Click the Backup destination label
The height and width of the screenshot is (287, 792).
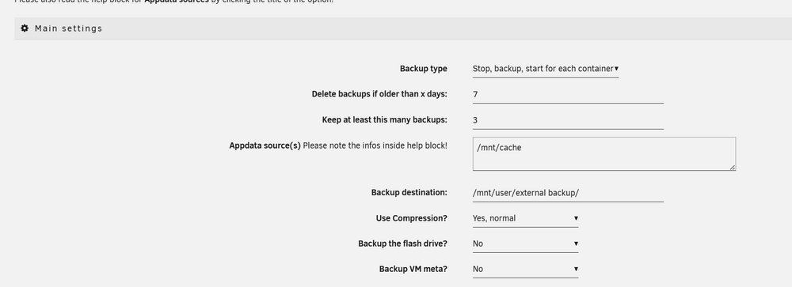[x=409, y=193]
